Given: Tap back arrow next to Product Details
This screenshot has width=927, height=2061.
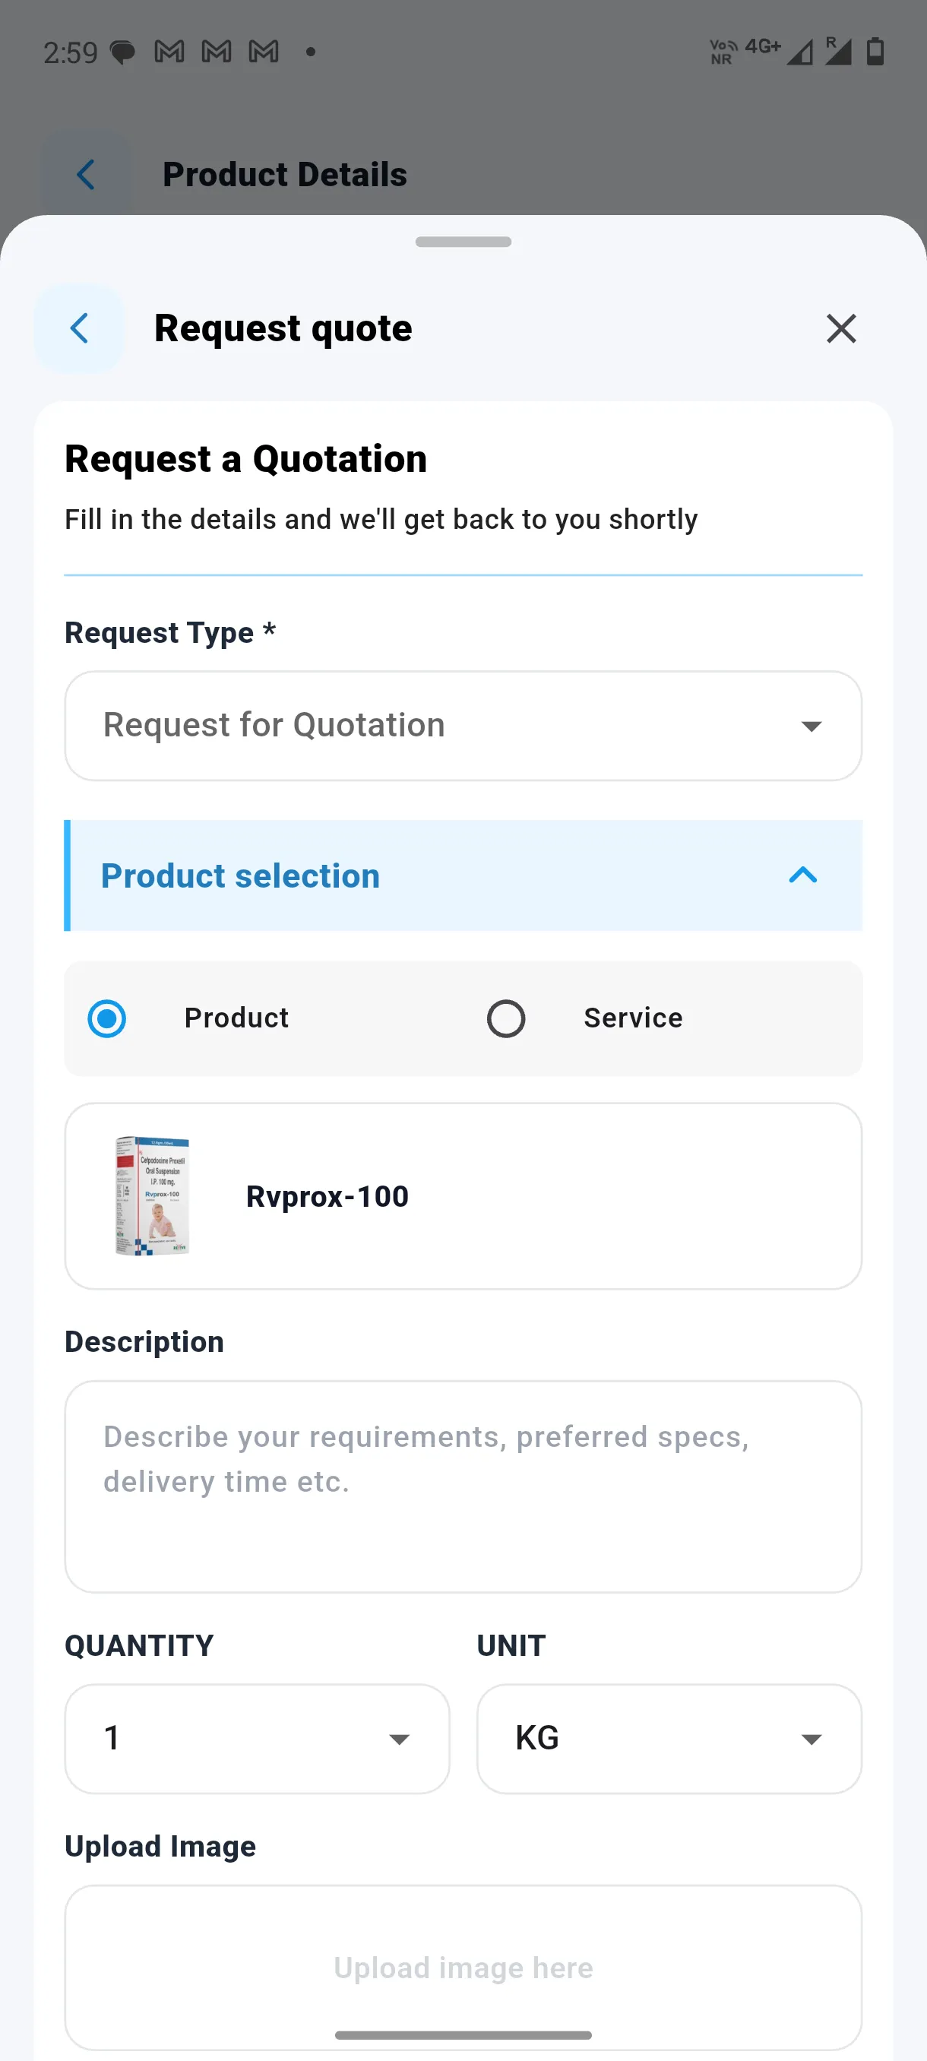Looking at the screenshot, I should 87,175.
